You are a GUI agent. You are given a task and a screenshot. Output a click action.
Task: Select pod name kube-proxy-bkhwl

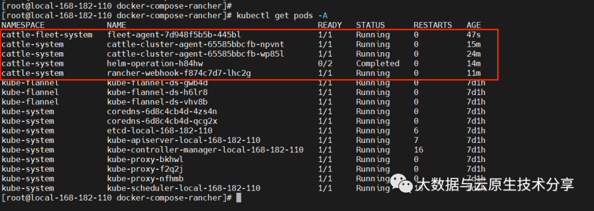(145, 159)
